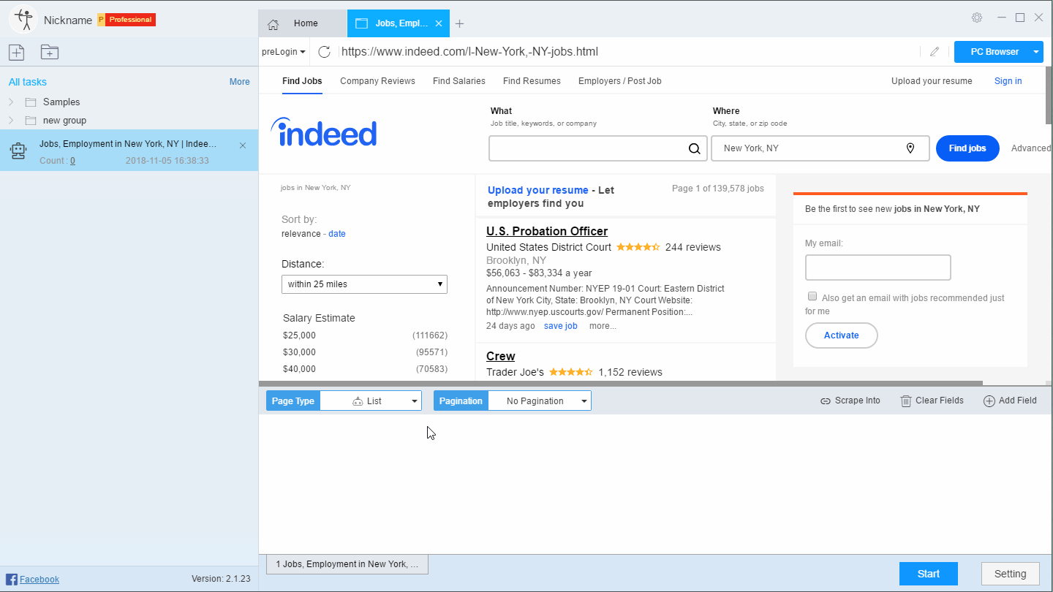Filter by $40,000 salary estimate
This screenshot has height=592, width=1053.
pos(299,369)
